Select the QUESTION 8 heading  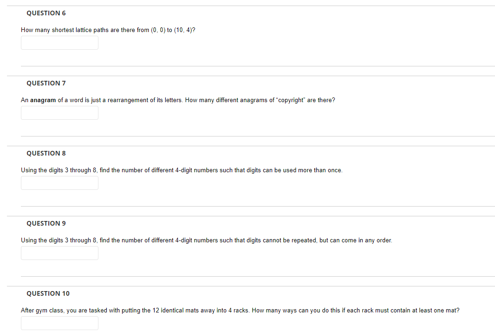(46, 153)
